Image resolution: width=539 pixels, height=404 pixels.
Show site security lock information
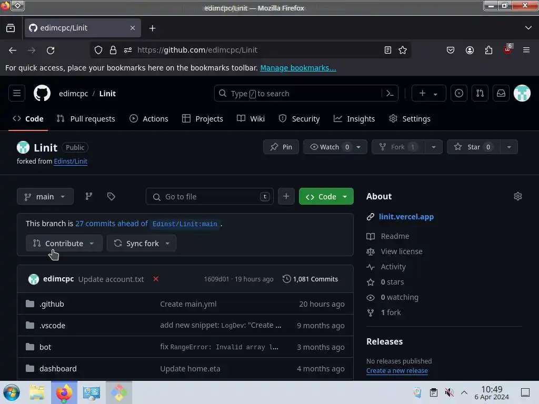[113, 50]
